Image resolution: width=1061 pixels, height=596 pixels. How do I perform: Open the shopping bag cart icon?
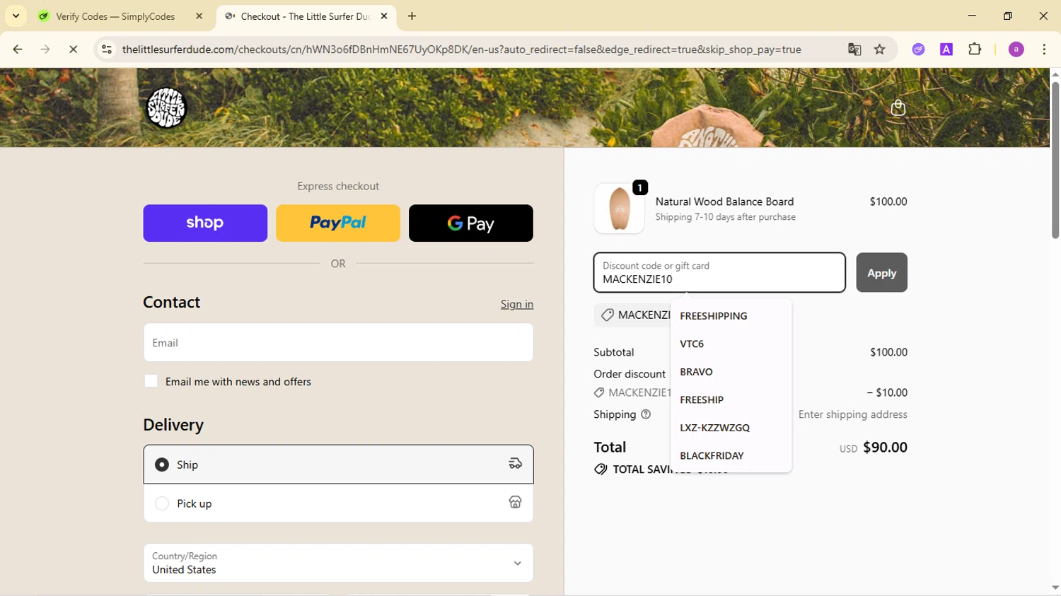pos(898,107)
